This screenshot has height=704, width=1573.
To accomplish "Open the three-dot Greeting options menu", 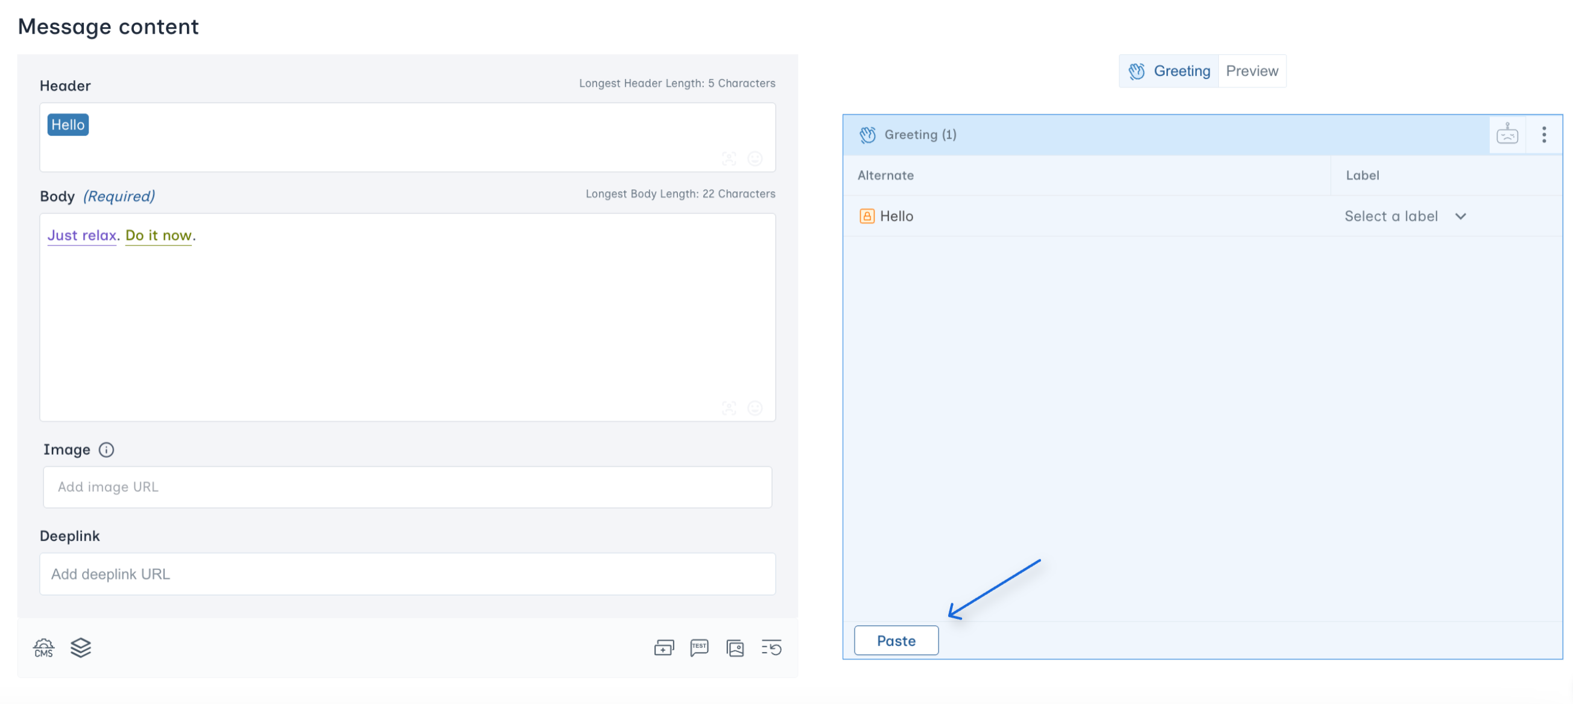I will [x=1543, y=135].
